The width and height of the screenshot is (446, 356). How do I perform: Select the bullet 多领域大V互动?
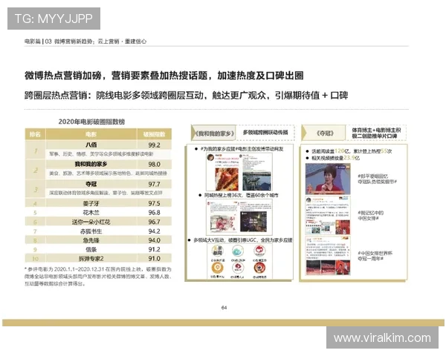243,240
